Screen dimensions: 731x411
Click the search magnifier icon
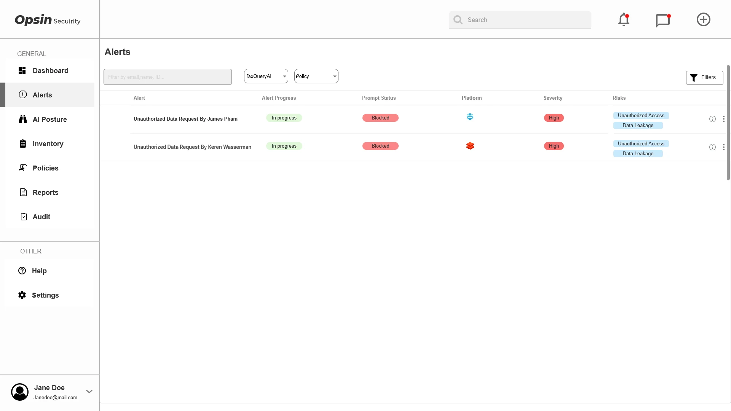coord(458,20)
